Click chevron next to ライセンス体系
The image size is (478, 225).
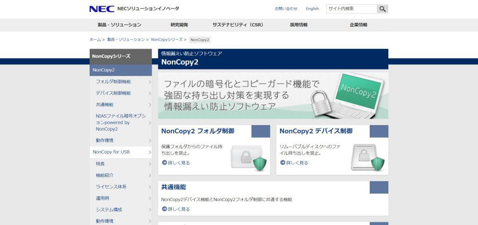(150, 187)
